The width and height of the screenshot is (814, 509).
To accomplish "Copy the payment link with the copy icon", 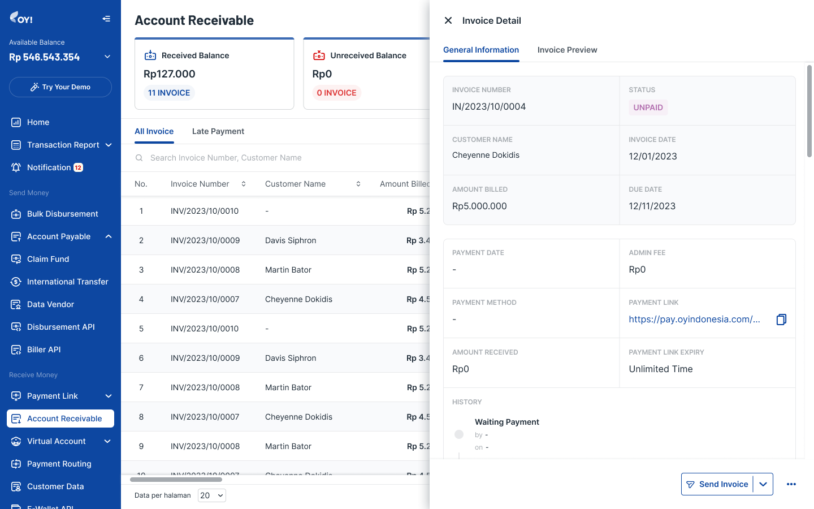I will coord(781,320).
